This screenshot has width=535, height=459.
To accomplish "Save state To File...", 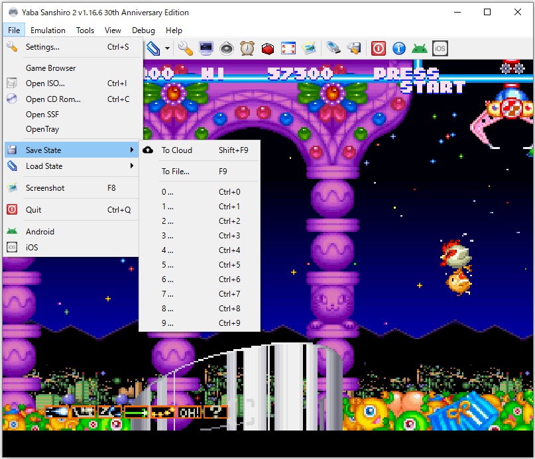I will pos(200,172).
